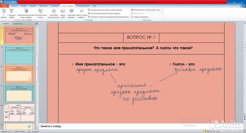Switch to the Вставка ribbon tab
The height and width of the screenshot is (133, 246).
pyautogui.click(x=24, y=6)
